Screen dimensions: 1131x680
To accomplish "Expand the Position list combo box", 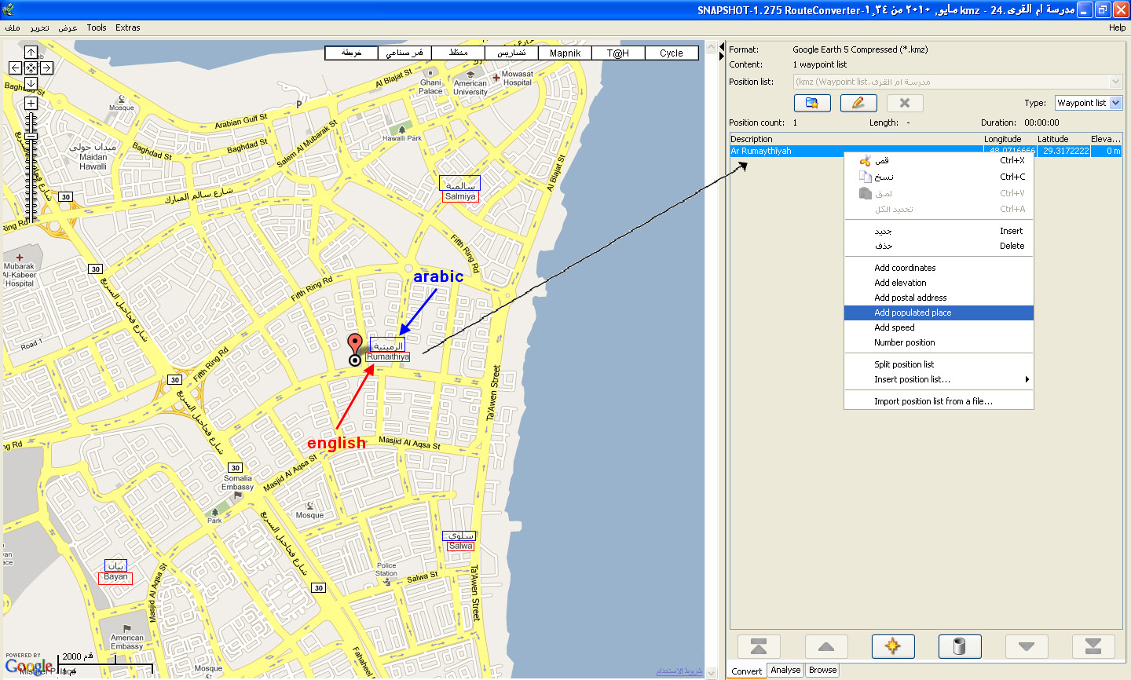I will 1115,82.
